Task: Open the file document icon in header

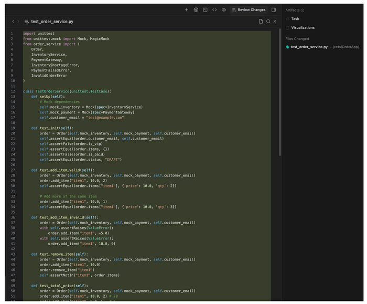Action: [x=261, y=22]
